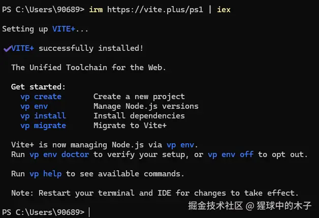Click the Unified Toolchain for the Web tagline
This screenshot has height=218, width=319.
88,68
